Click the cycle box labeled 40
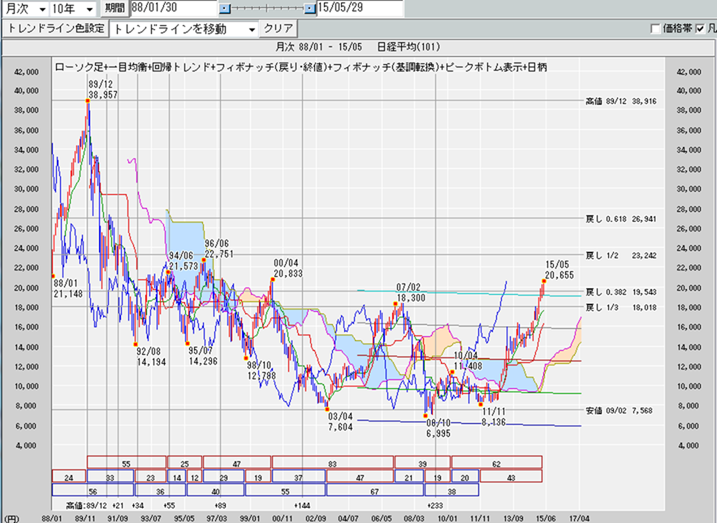This screenshot has width=717, height=523. (215, 490)
